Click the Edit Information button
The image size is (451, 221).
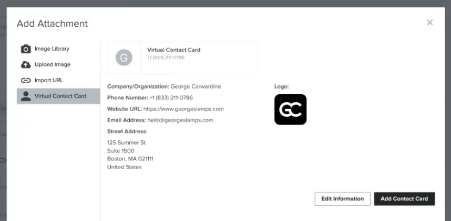click(x=343, y=199)
